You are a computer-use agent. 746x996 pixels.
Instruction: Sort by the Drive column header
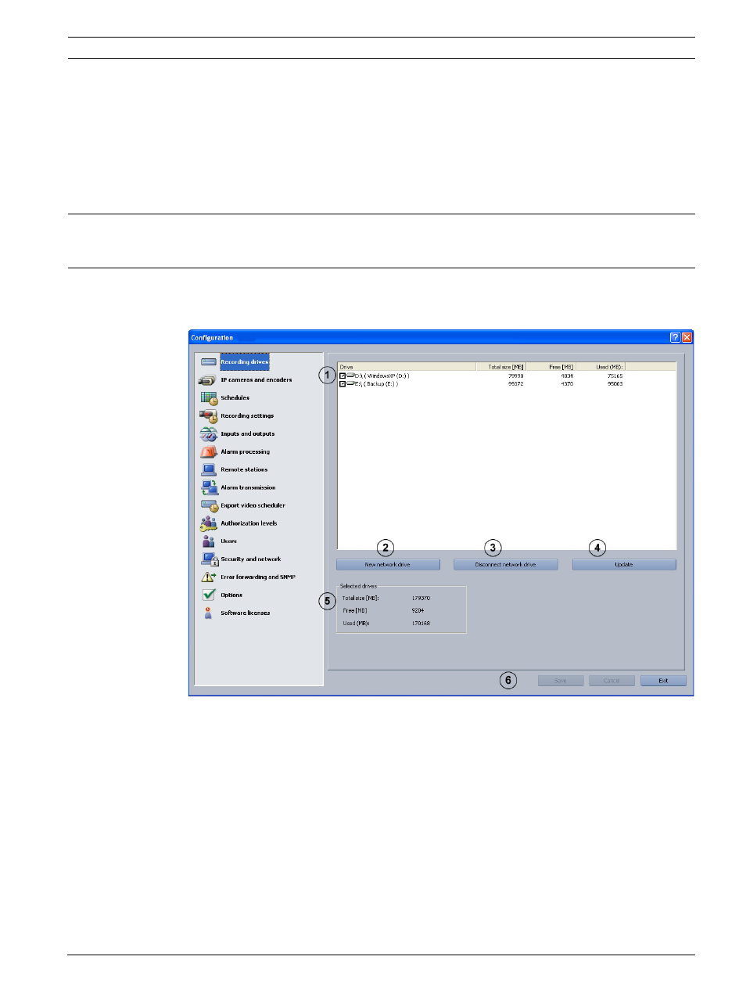pos(407,367)
